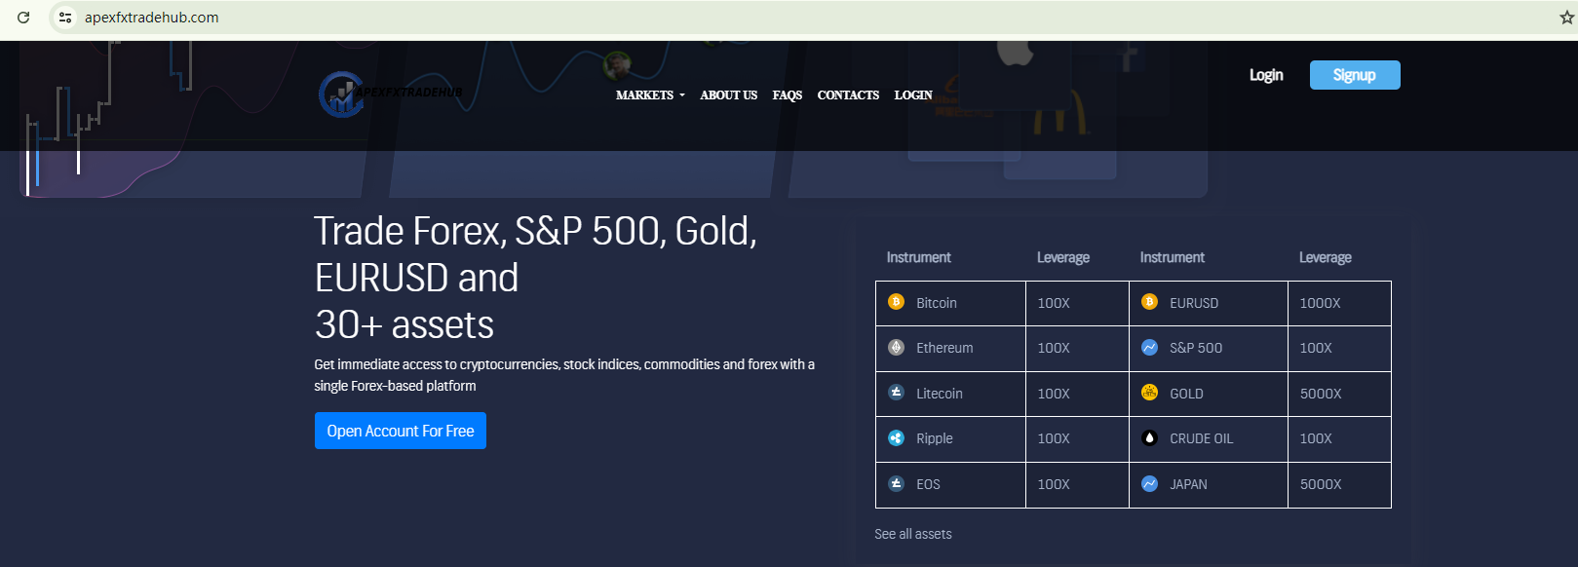
Task: Select the EOS instrument name
Action: (x=928, y=484)
